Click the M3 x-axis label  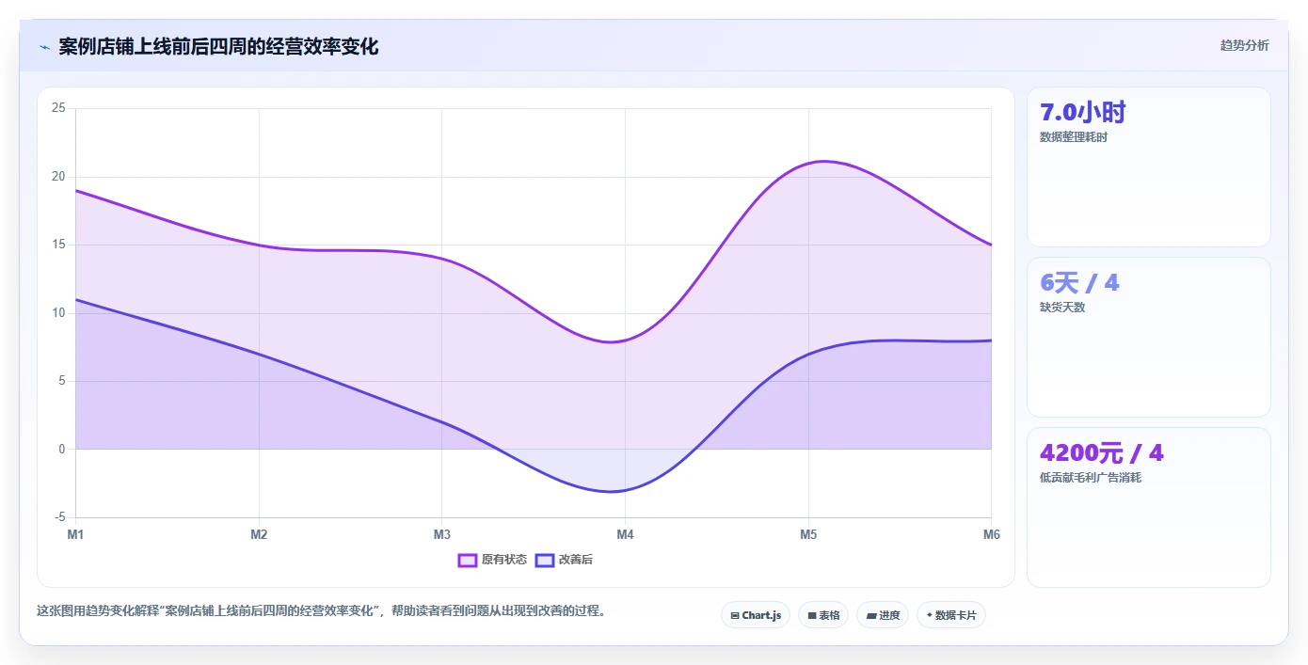click(x=441, y=534)
